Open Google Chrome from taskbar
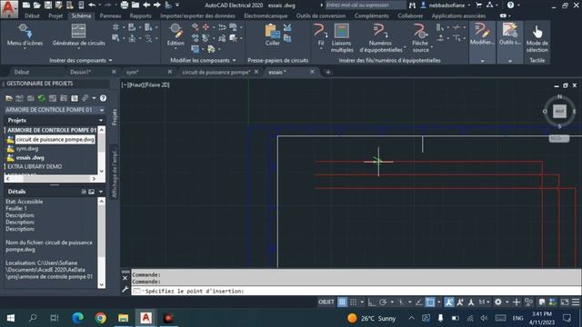This screenshot has width=582, height=327. pyautogui.click(x=101, y=318)
